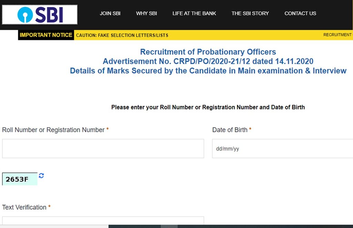This screenshot has height=228, width=353.
Task: Click the Recruitment of Probationary Officers heading
Action: [208, 52]
